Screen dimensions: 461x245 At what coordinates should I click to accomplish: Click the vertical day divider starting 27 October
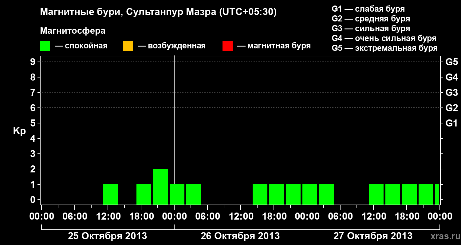click(307, 130)
